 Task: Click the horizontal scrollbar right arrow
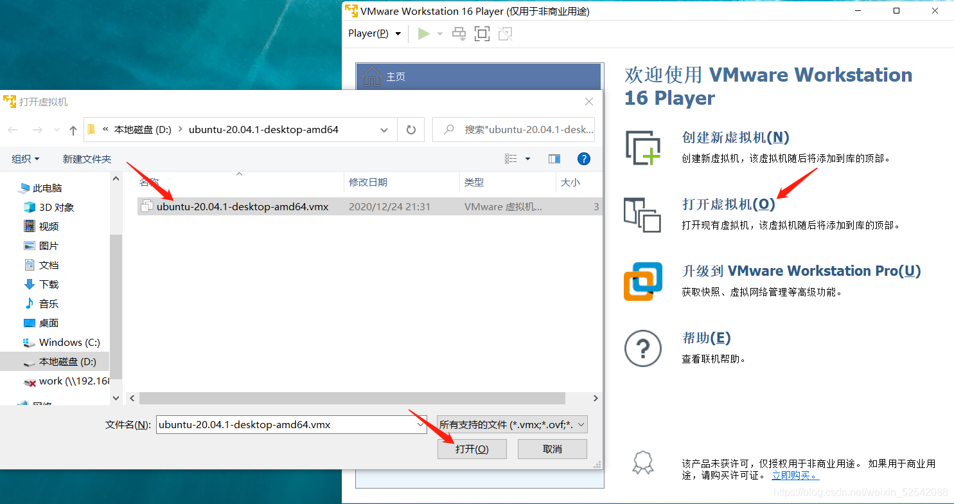tap(596, 399)
